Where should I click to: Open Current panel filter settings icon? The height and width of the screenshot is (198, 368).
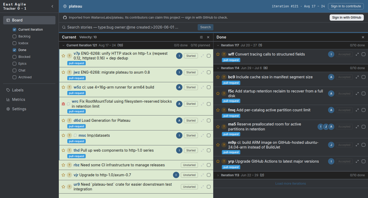pos(201,37)
